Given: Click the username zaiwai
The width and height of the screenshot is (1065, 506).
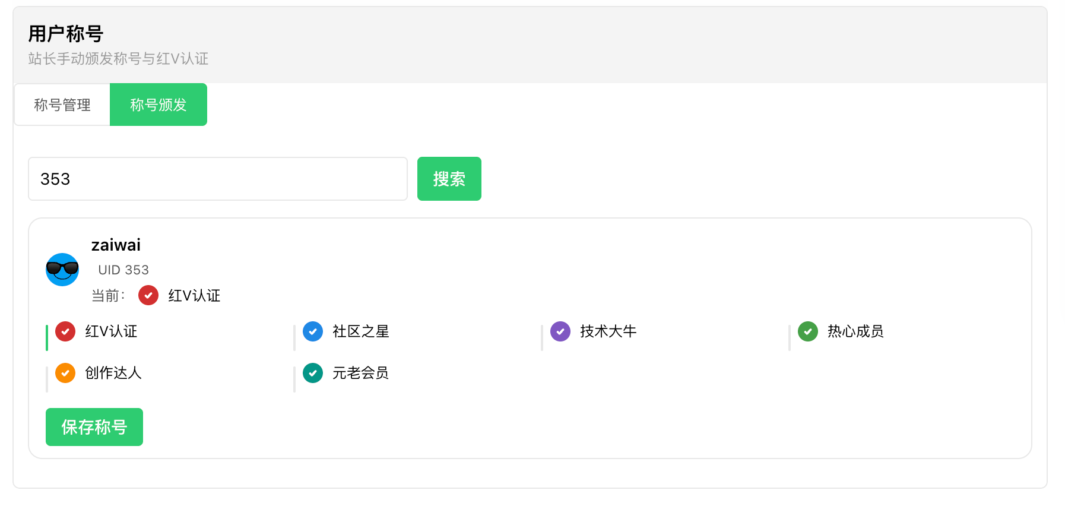Looking at the screenshot, I should coord(116,245).
